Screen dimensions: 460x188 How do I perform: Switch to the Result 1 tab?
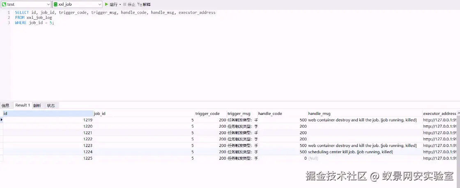tap(23, 105)
